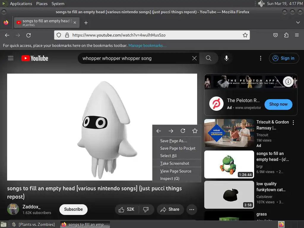The height and width of the screenshot is (228, 304).
Task: Choose View Page Source
Action: (x=177, y=171)
